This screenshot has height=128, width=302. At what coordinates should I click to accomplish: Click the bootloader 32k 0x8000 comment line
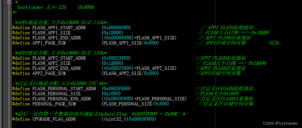56,7
